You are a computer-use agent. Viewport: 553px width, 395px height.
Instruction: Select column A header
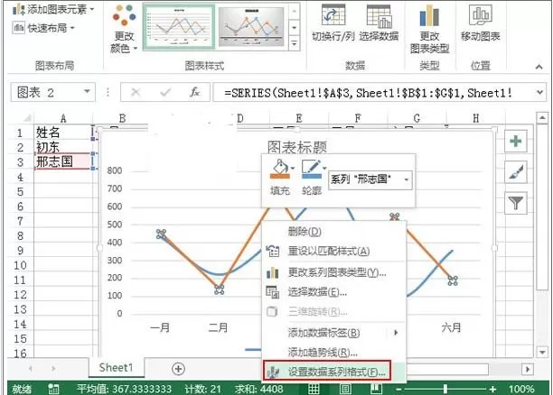63,118
